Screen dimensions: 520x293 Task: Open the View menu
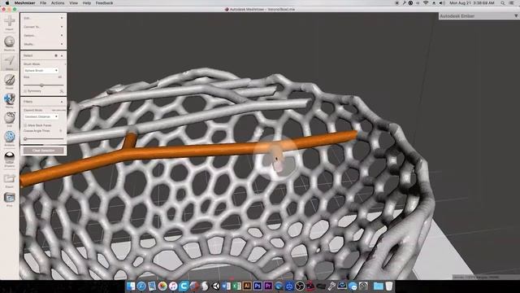point(74,3)
